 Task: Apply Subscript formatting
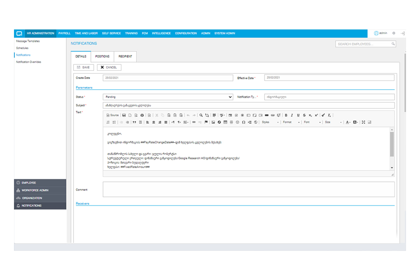click(x=310, y=115)
